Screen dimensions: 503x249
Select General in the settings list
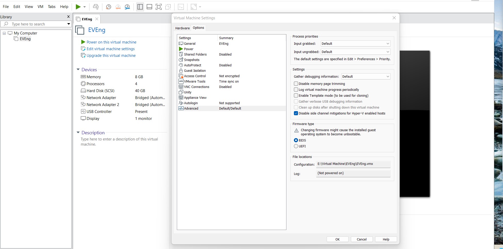click(232, 44)
